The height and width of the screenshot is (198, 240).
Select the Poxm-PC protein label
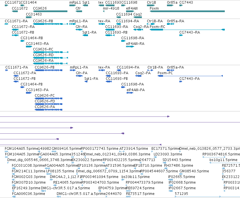pyautogui.click(x=165, y=73)
